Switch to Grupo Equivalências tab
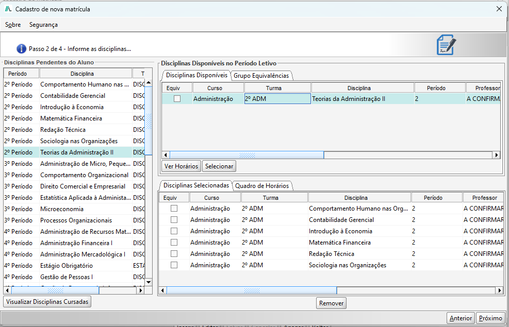 (x=261, y=76)
